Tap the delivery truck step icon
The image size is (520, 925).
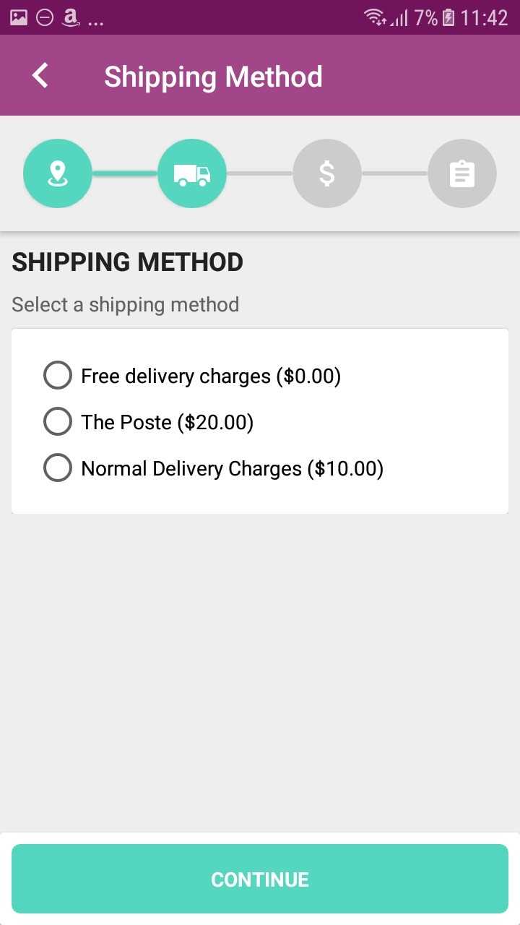(192, 173)
